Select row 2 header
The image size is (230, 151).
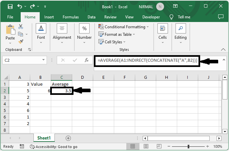click(5, 91)
